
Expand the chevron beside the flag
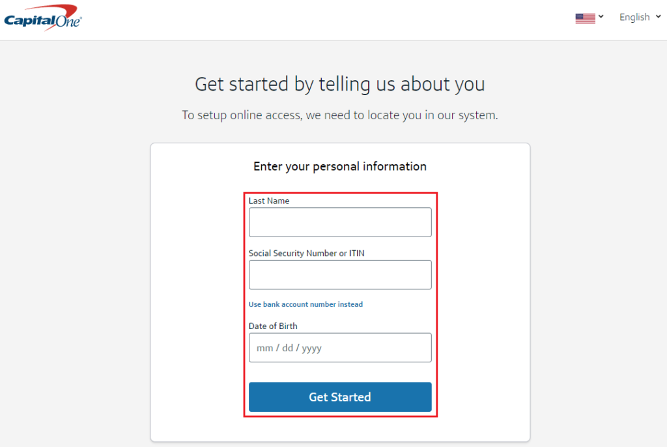click(x=601, y=17)
